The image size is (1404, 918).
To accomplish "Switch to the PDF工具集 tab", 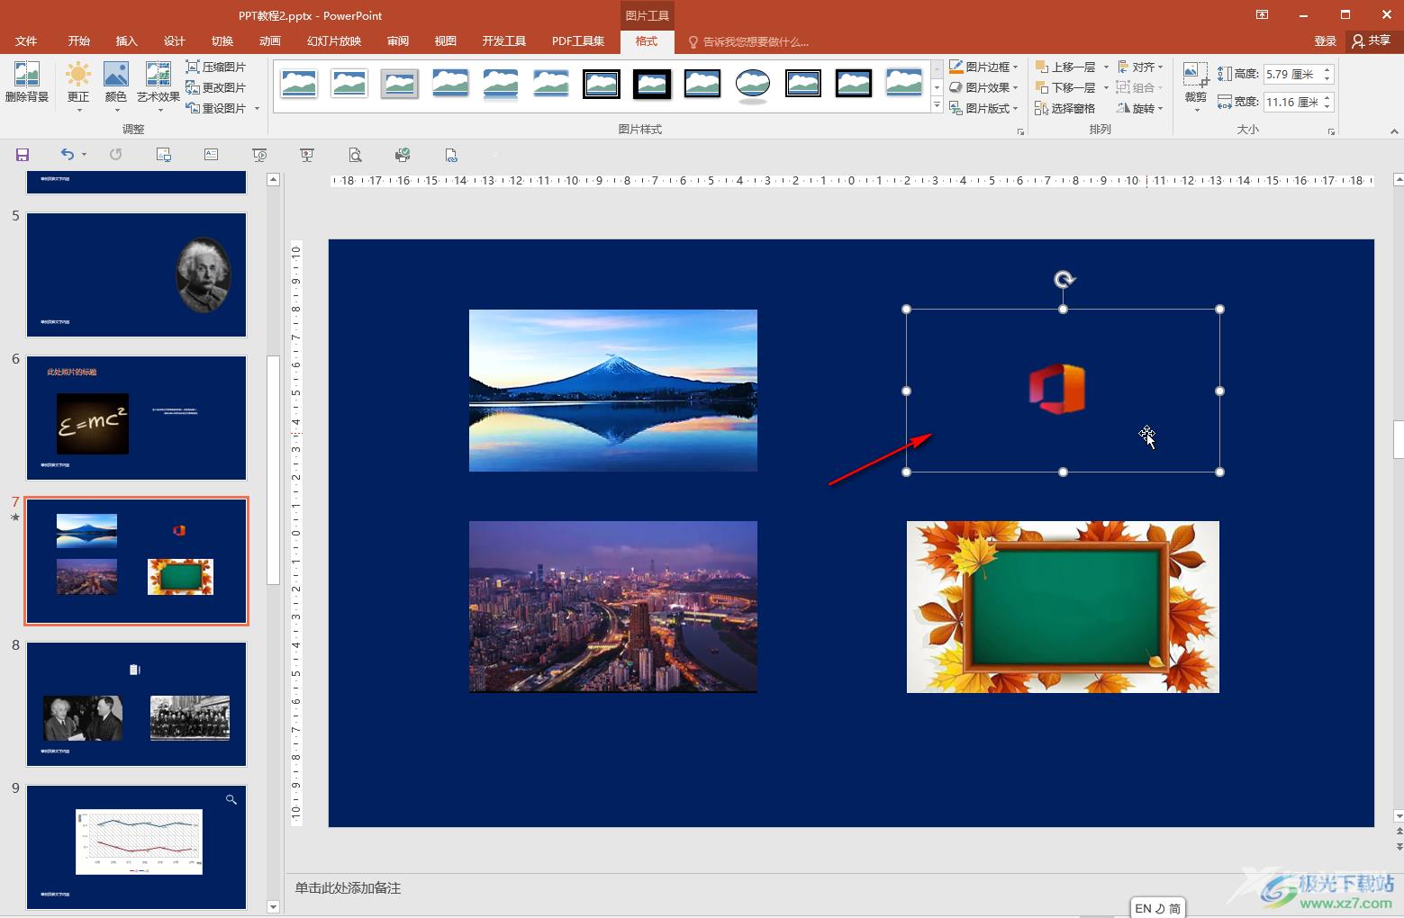I will click(x=578, y=41).
